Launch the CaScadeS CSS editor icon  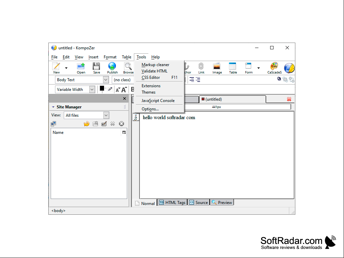(275, 68)
